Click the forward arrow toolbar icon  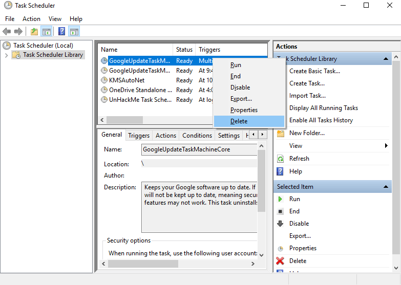click(18, 32)
